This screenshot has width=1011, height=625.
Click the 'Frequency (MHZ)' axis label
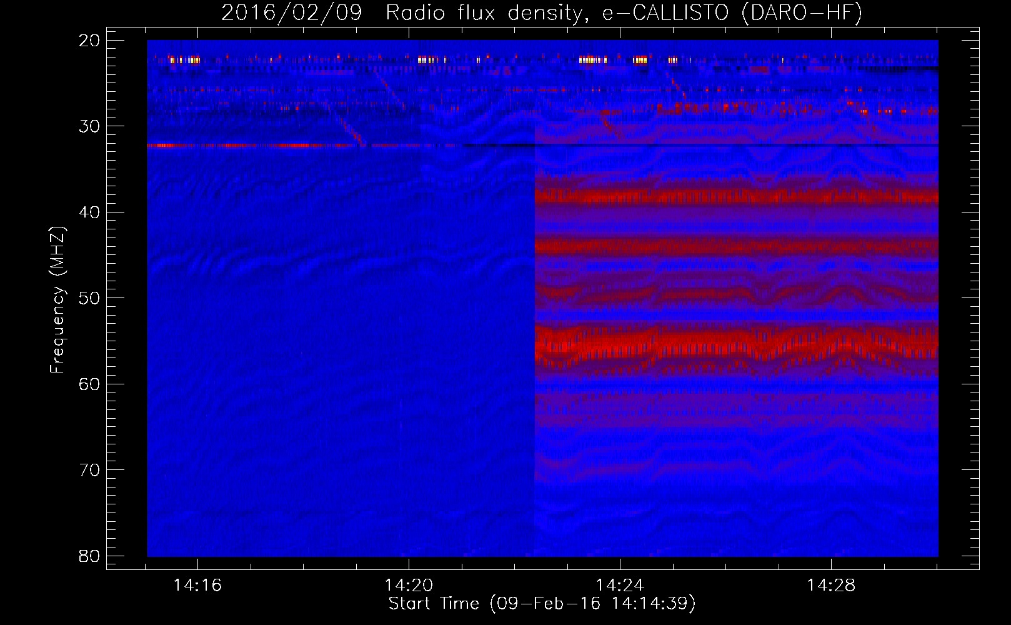57,300
